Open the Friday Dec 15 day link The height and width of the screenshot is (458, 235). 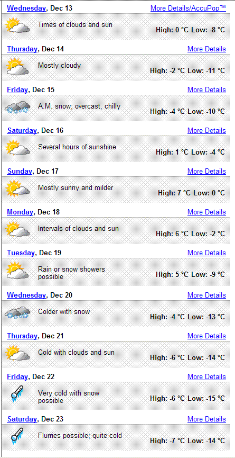pos(17,89)
